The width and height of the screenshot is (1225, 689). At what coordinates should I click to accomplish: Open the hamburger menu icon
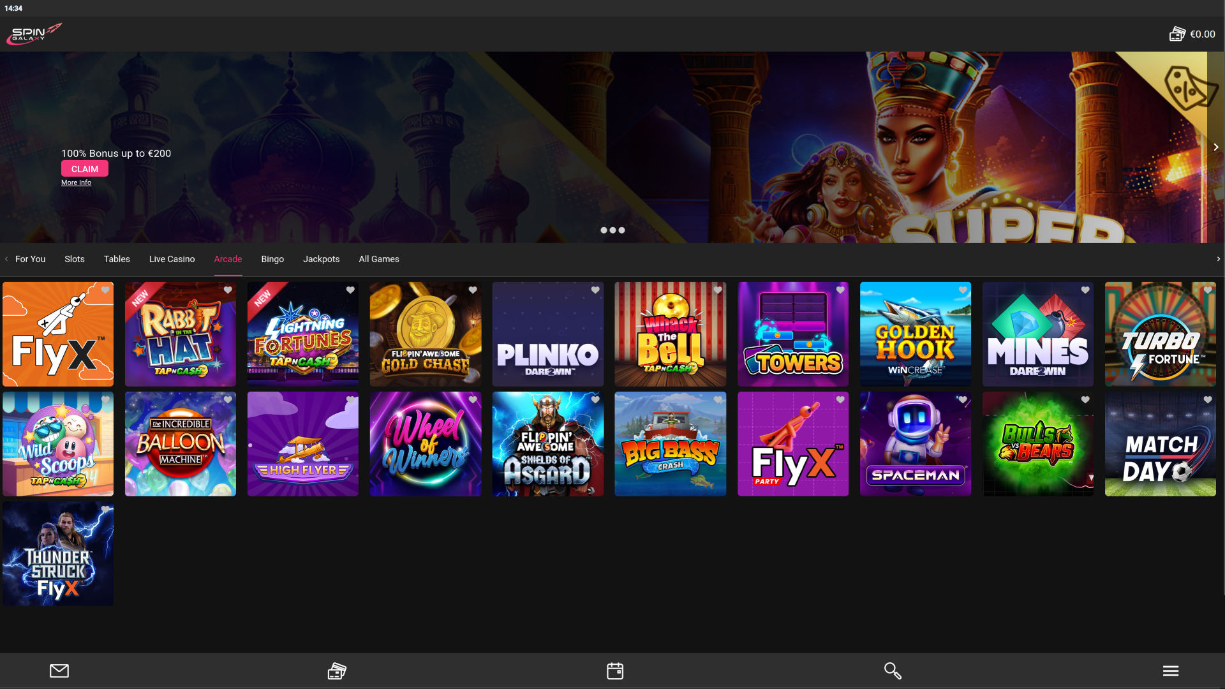pos(1171,670)
